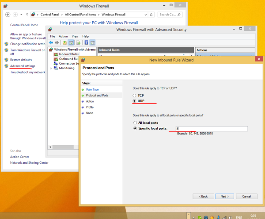
Task: Select the TCP radio button
Action: point(135,96)
